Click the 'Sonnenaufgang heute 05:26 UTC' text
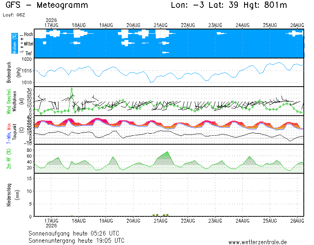This screenshot has height=245, width=314. point(74,233)
